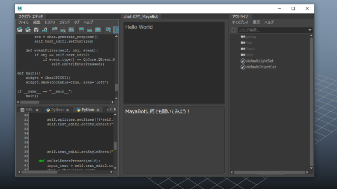Click Outliner horizontal scrollbar thumb

(270, 172)
